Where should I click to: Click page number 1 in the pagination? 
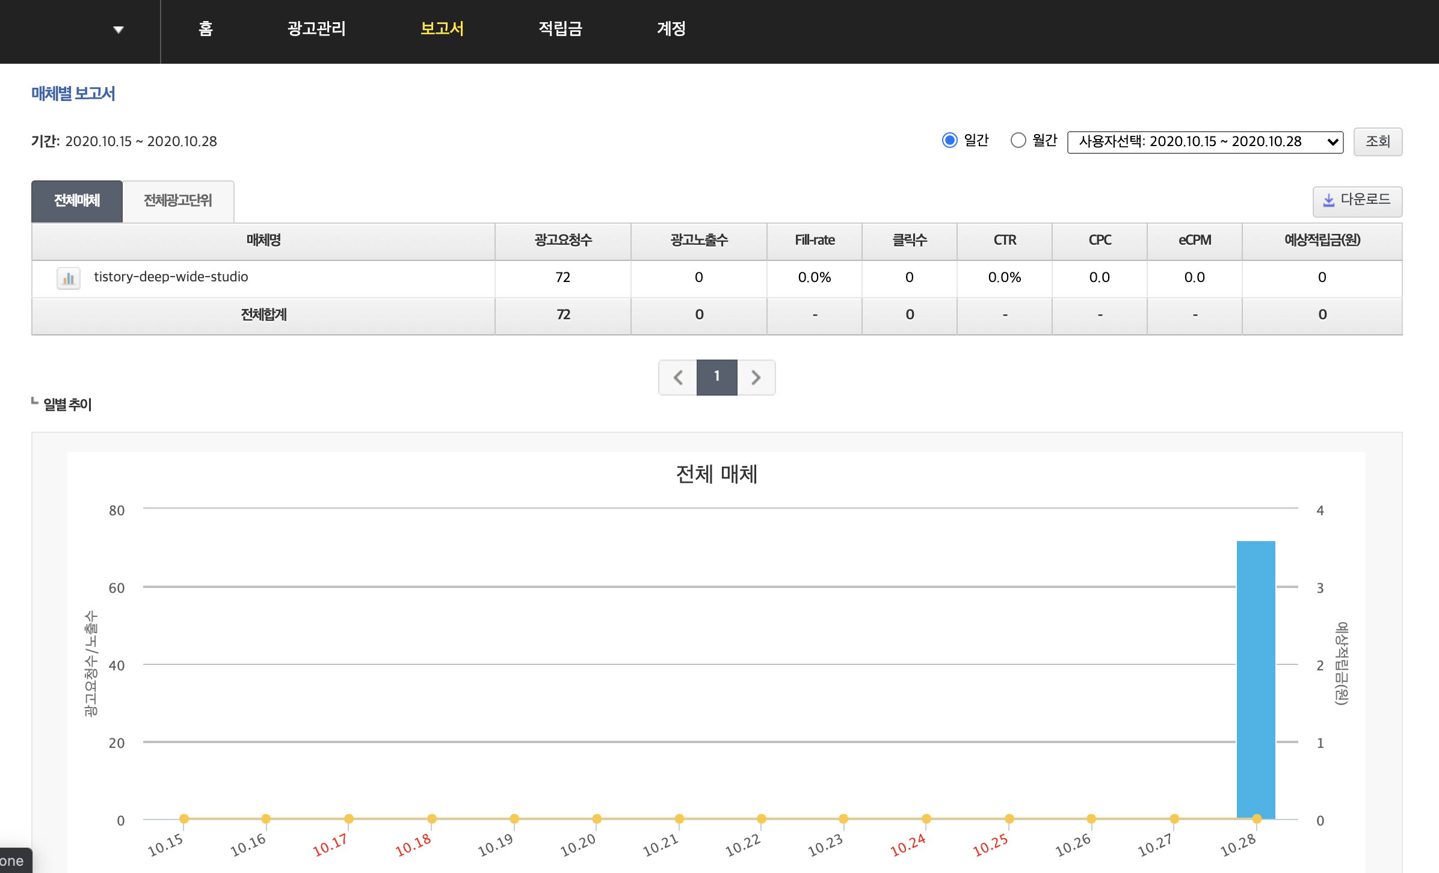click(x=716, y=378)
